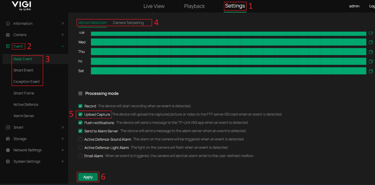This screenshot has width=375, height=185.
Task: Click the Apply button
Action: pyautogui.click(x=88, y=177)
